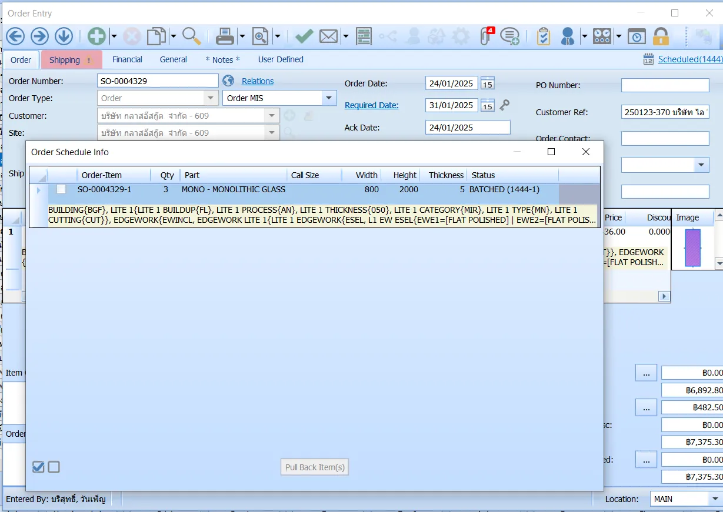The image size is (723, 512).
Task: Click the green list document toolbar icon
Action: point(364,36)
